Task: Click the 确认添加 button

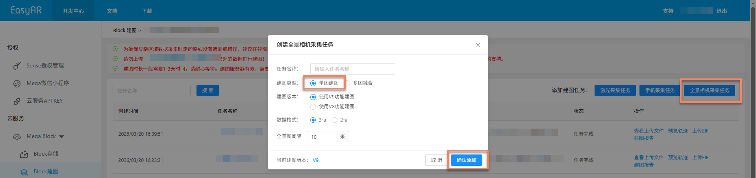Action: [466, 160]
